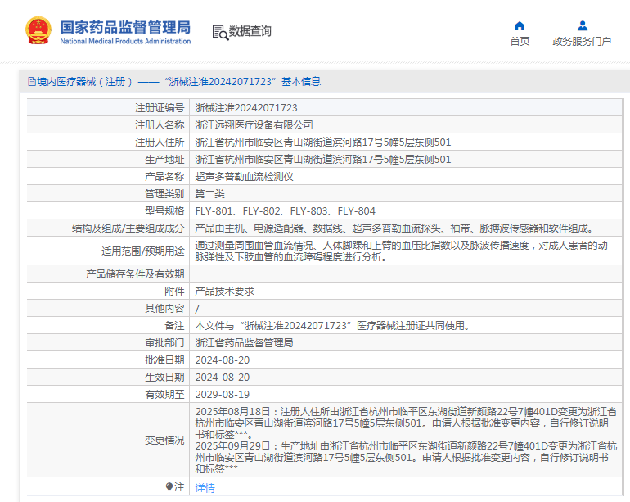The image size is (630, 502).
Task: Open the 数据查询 text label
Action: click(250, 32)
